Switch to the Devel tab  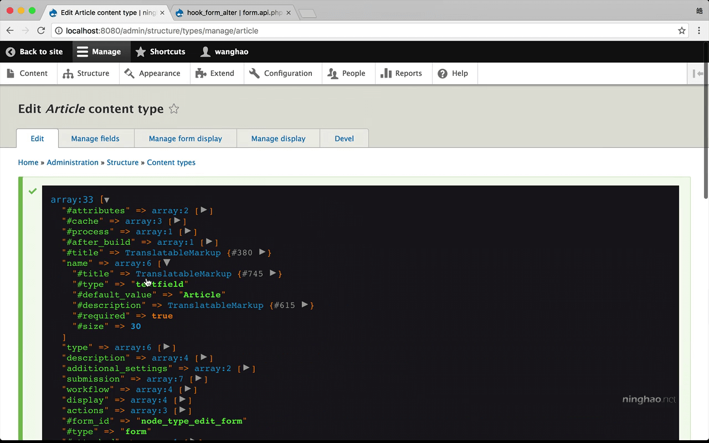[x=344, y=138]
